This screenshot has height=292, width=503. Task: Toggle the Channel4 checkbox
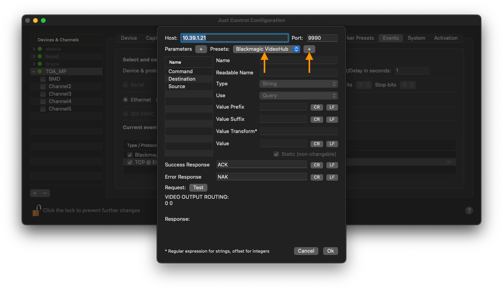tap(43, 102)
